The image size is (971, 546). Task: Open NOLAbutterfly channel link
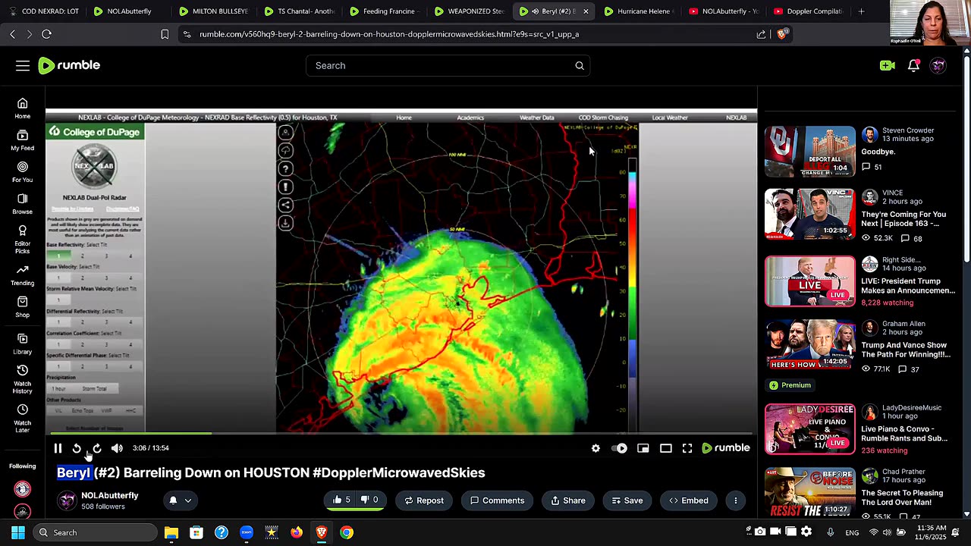pos(110,495)
